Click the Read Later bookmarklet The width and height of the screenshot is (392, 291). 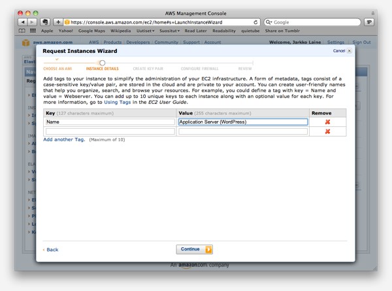pyautogui.click(x=195, y=31)
